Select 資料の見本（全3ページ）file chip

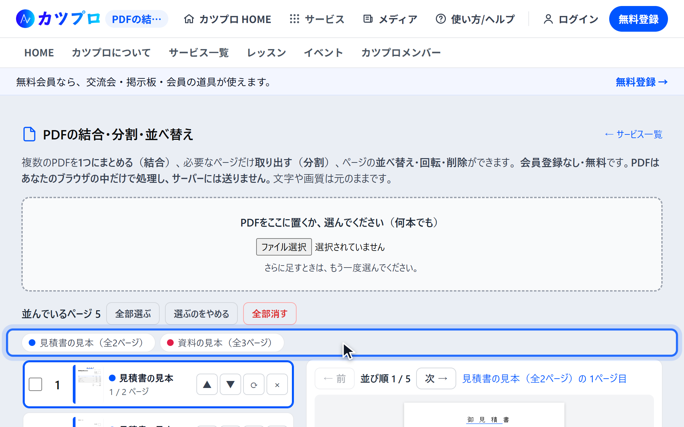(x=222, y=343)
